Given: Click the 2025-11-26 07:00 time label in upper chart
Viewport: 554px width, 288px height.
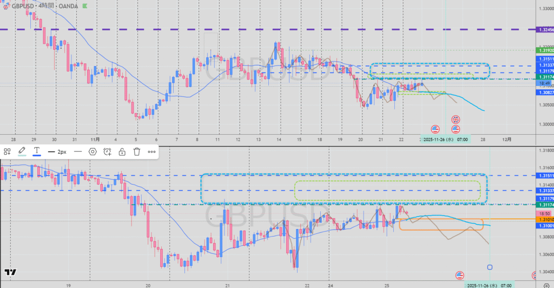Looking at the screenshot, I should (x=446, y=139).
